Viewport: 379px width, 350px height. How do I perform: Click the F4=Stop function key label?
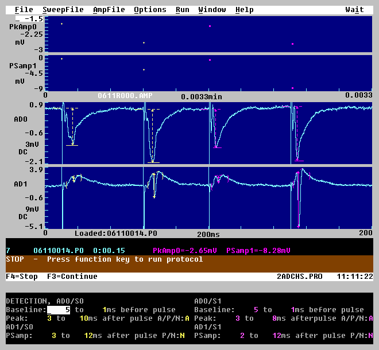click(x=22, y=277)
